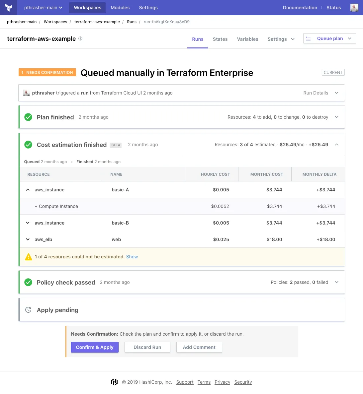Screen dimensions: 363x394
Task: Collapse the aws_instance basic-A row
Action: point(28,190)
